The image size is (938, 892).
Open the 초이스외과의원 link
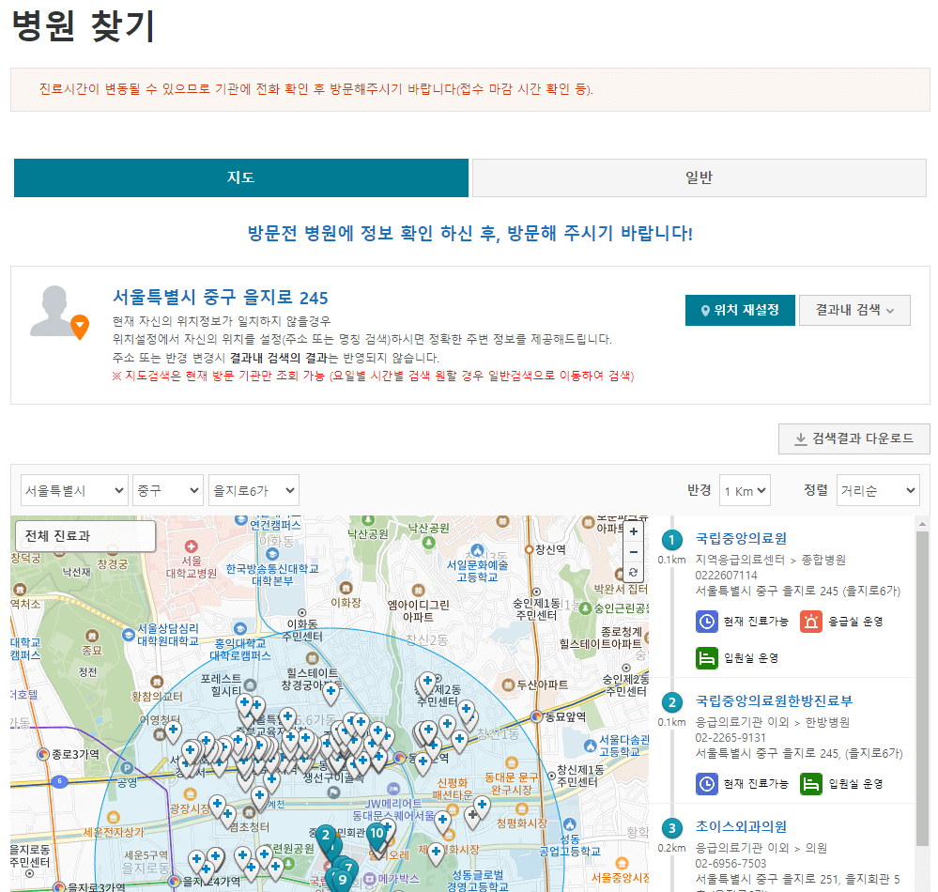point(741,827)
